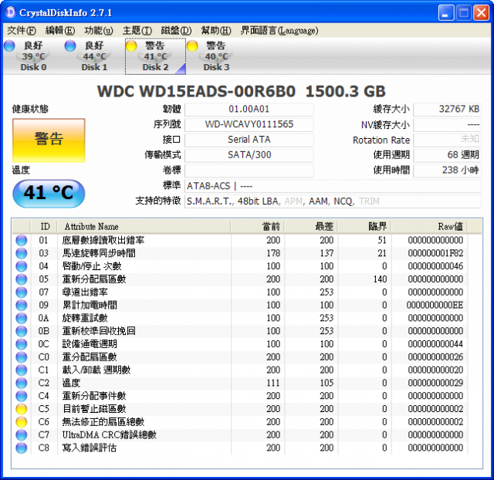
Task: Click the serial number field WD-WCAVY0111565
Action: coord(249,124)
